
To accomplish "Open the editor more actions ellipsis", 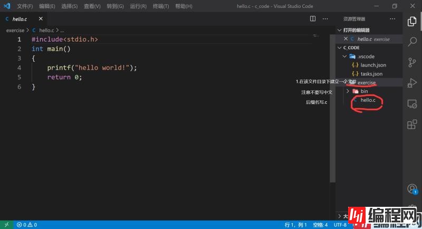I will 326,18.
